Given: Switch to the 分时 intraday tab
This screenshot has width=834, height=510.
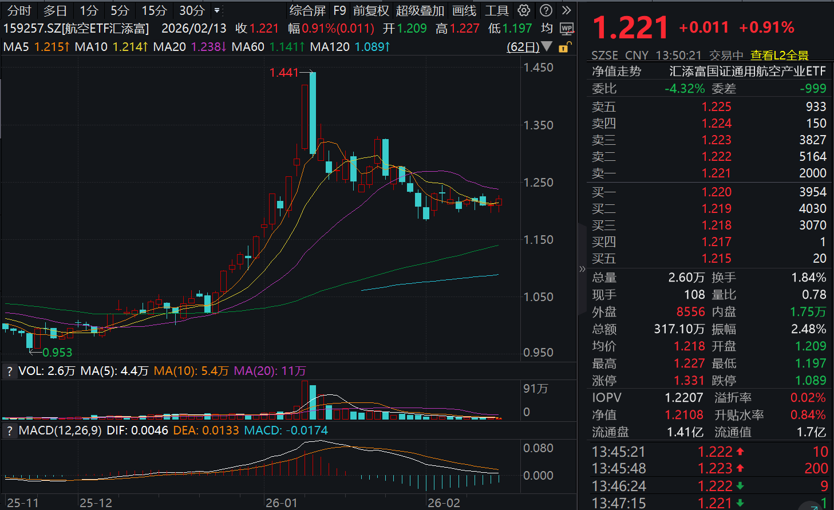Looking at the screenshot, I should (19, 10).
